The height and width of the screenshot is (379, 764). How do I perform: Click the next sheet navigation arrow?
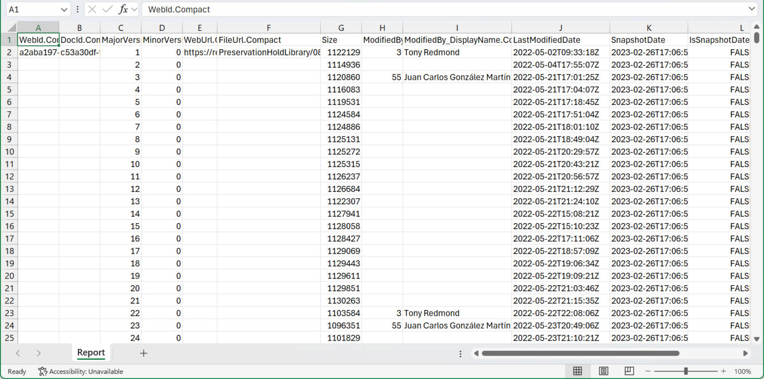39,353
